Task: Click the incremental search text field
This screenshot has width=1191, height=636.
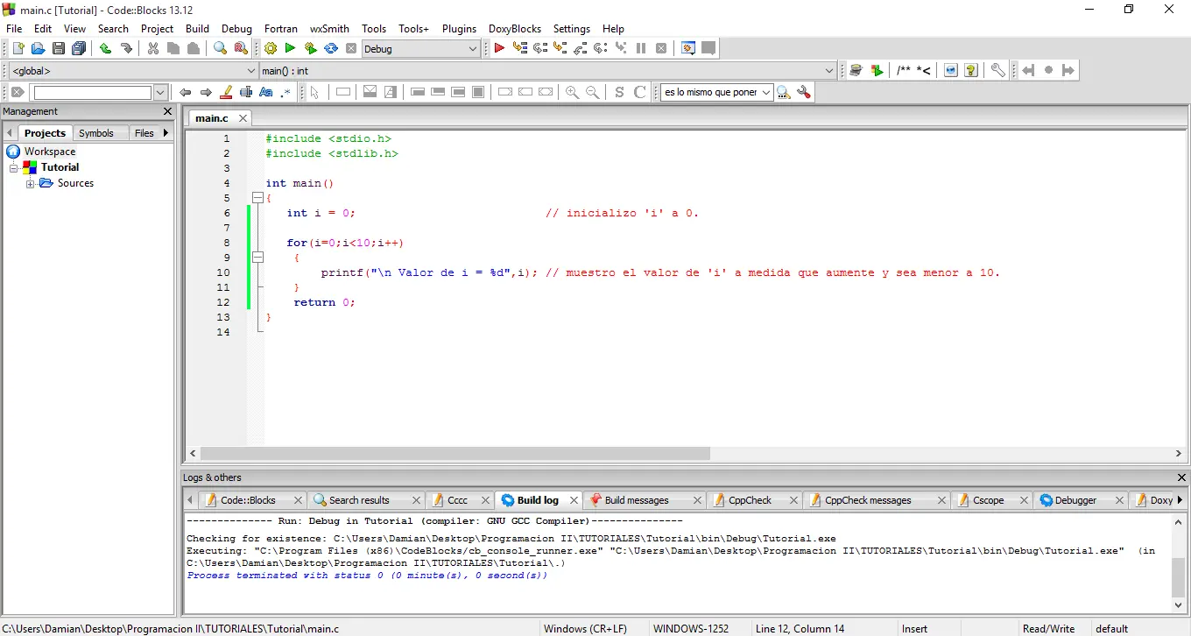Action: point(93,92)
